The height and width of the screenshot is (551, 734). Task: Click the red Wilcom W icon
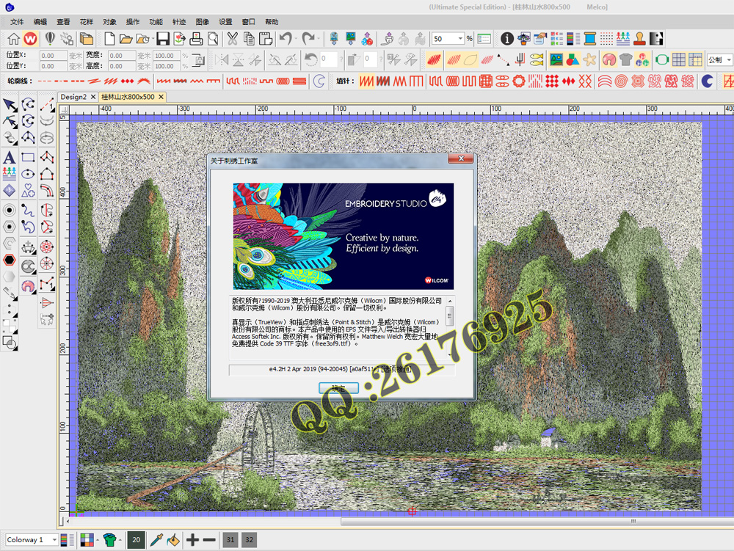tap(30, 39)
